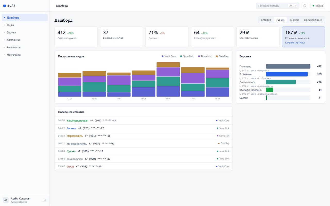Toggle the DataRay legend item
The height and width of the screenshot is (206, 330).
coord(222,56)
